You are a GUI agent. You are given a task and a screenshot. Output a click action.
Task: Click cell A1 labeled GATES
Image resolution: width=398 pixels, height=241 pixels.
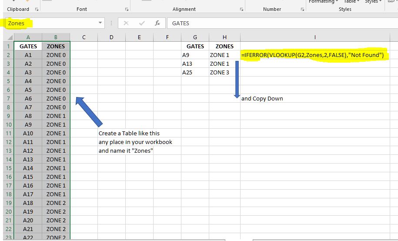(28, 46)
